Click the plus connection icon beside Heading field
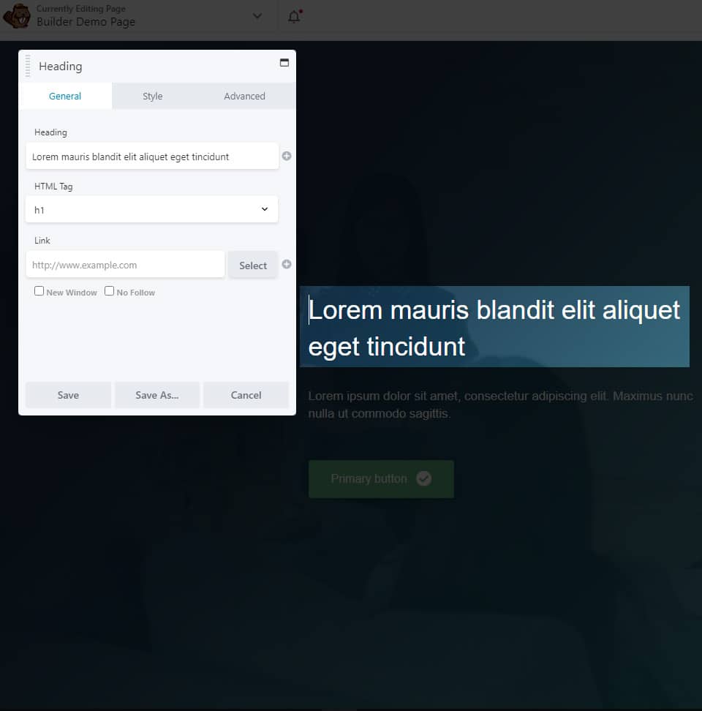The width and height of the screenshot is (702, 711). (x=287, y=156)
